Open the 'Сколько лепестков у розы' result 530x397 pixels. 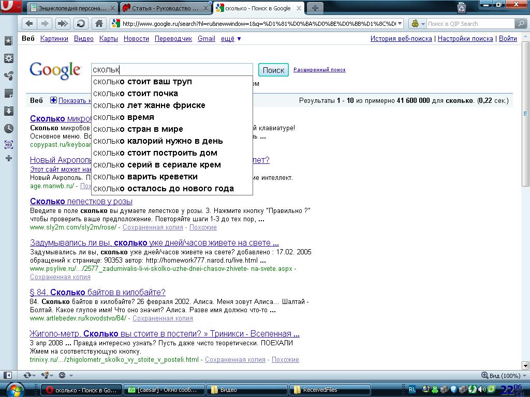(81, 202)
